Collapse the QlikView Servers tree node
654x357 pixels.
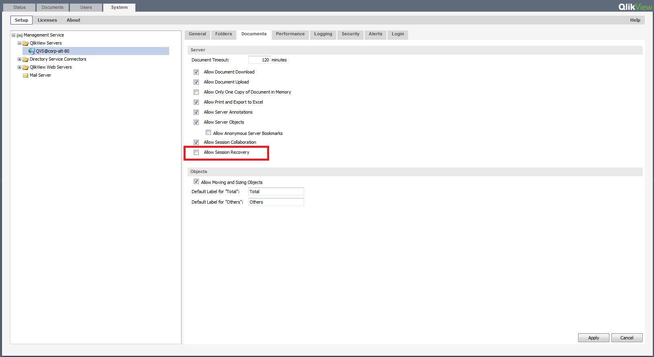coord(19,43)
